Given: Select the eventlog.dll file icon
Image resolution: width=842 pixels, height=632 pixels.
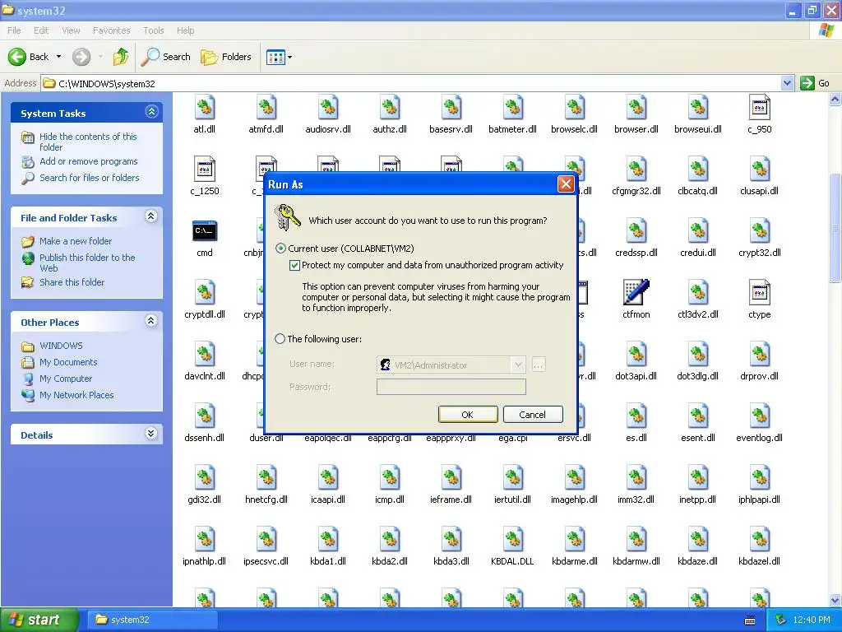Looking at the screenshot, I should point(759,416).
